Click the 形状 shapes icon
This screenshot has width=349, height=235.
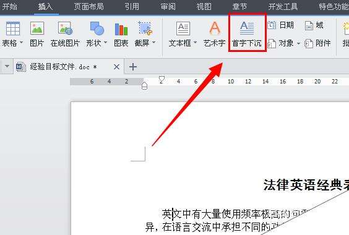pos(97,28)
